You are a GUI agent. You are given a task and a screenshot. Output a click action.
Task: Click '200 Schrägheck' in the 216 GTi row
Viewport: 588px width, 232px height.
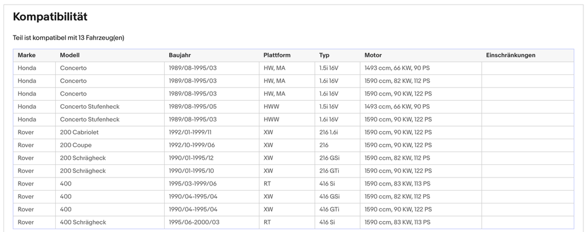83,171
